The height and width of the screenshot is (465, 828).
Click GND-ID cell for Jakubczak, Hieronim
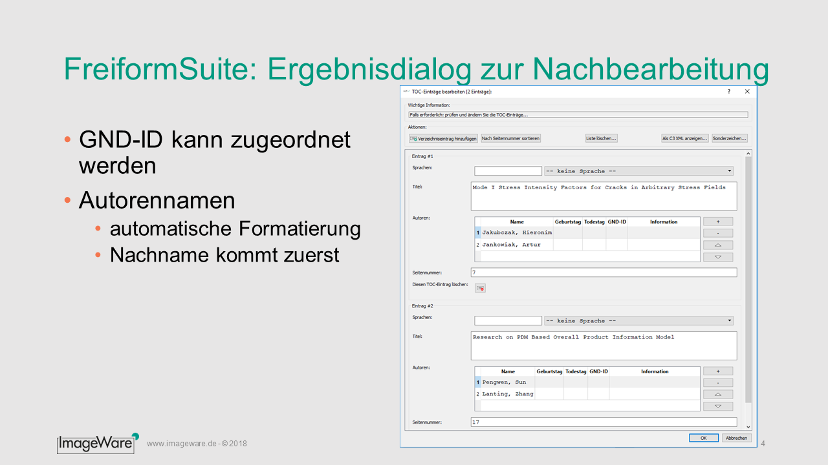tap(616, 232)
